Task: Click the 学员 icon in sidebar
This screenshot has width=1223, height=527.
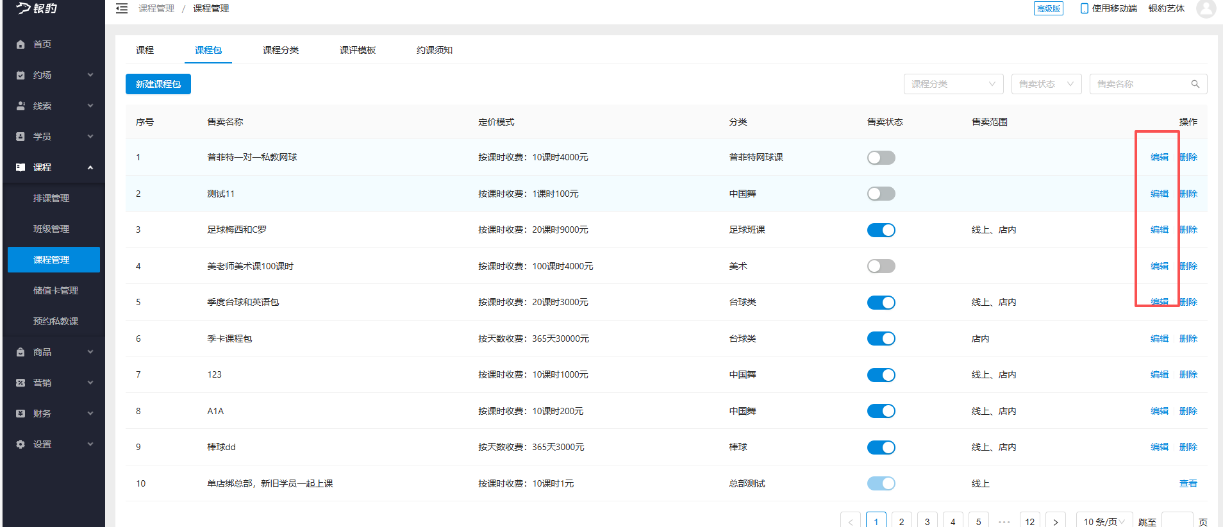Action: click(21, 137)
